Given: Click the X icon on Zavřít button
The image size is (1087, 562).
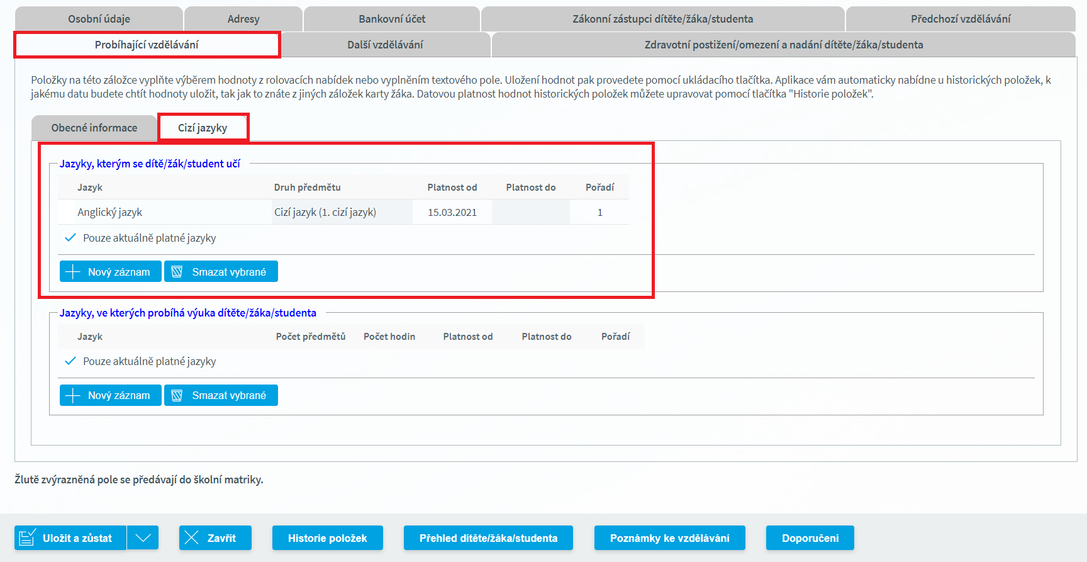Looking at the screenshot, I should pyautogui.click(x=192, y=537).
